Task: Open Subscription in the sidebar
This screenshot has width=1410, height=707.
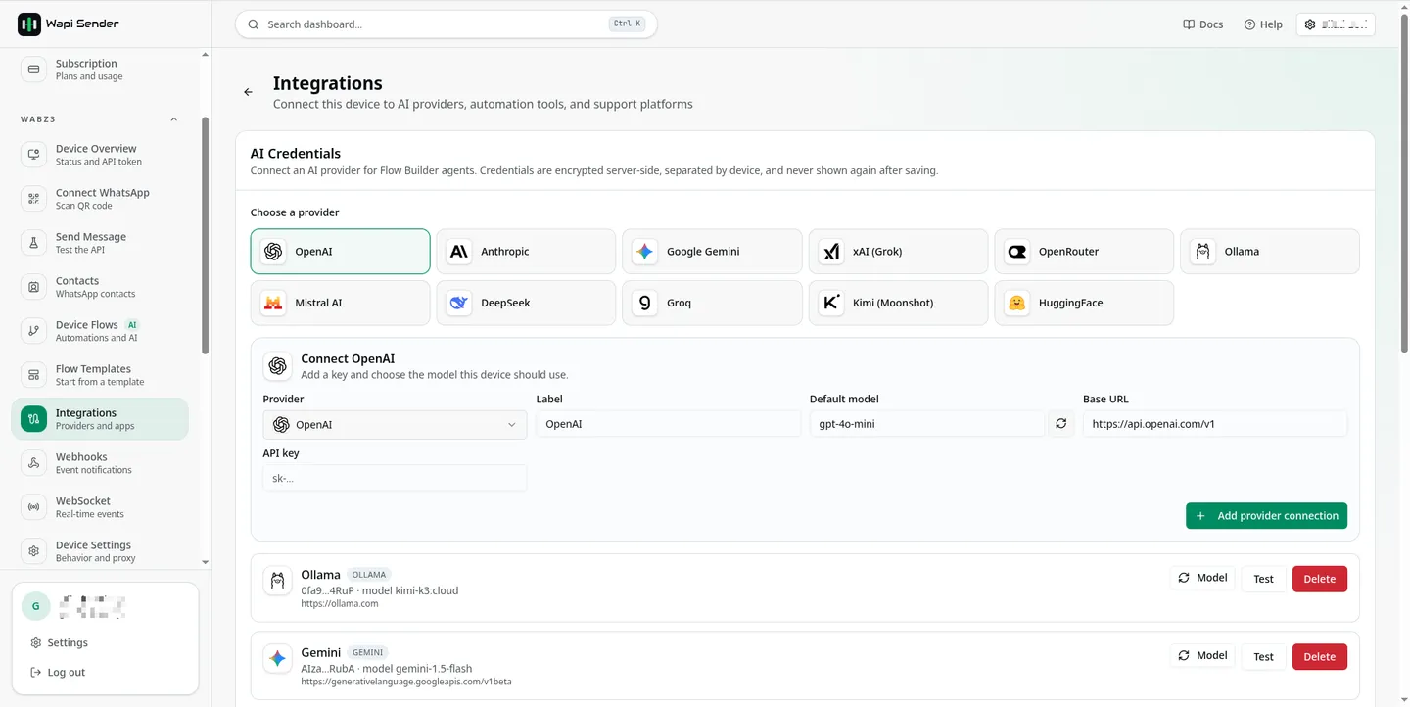Action: [100, 70]
